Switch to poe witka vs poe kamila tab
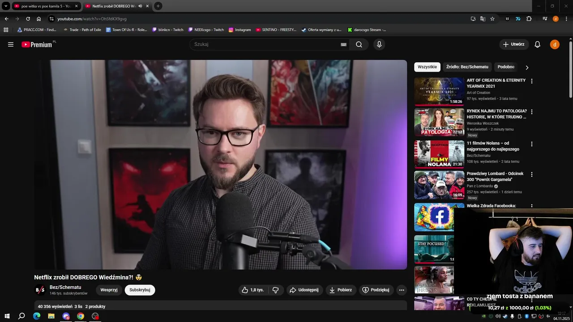Viewport: 573px width, 322px height. 46,6
